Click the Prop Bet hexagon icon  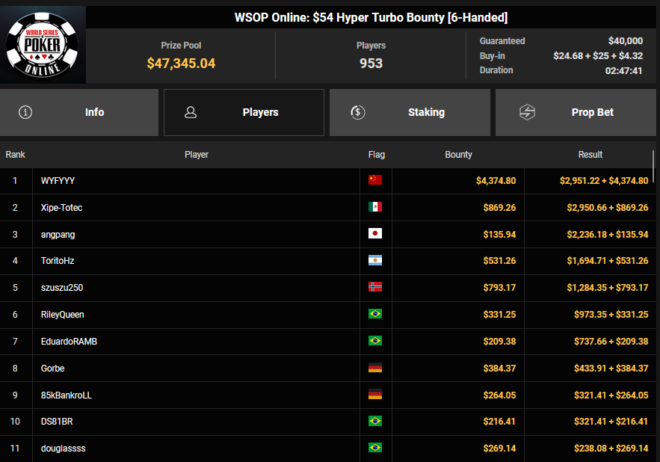pyautogui.click(x=527, y=112)
